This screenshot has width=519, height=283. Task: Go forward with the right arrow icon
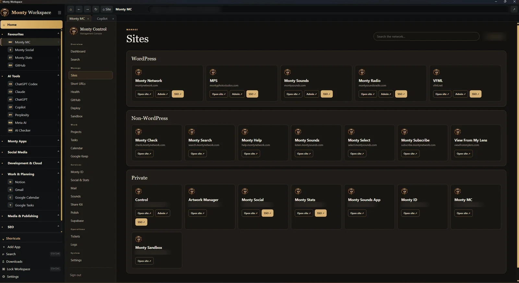[87, 9]
